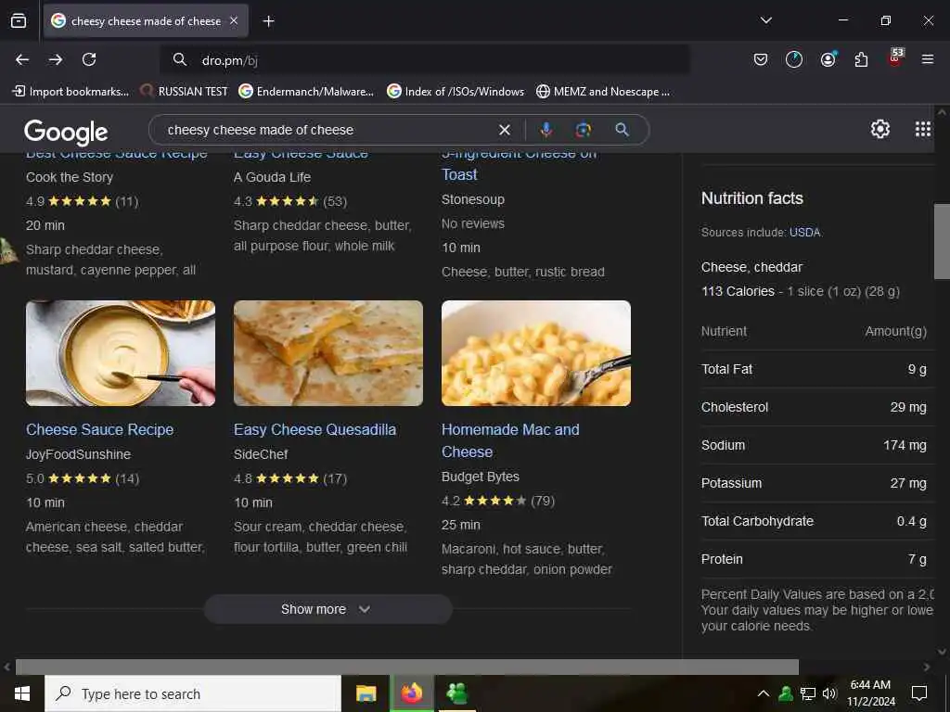Click the cheese sauce bowl thumbnail
Image resolution: width=950 pixels, height=712 pixels.
point(121,353)
